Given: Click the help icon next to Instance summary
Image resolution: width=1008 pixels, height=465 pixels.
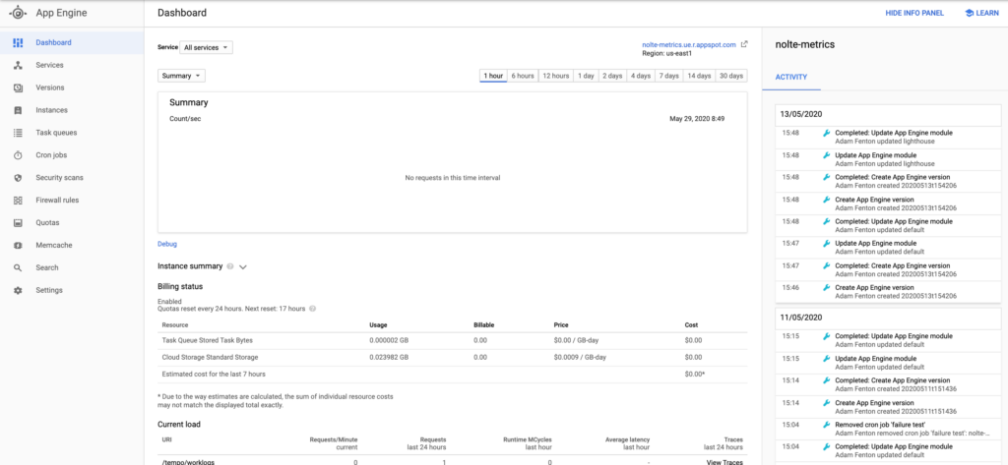Looking at the screenshot, I should pyautogui.click(x=230, y=265).
